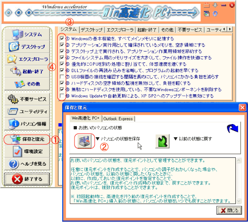Switch to the デスクトップ tab
This screenshot has height=222, width=248.
(92, 29)
